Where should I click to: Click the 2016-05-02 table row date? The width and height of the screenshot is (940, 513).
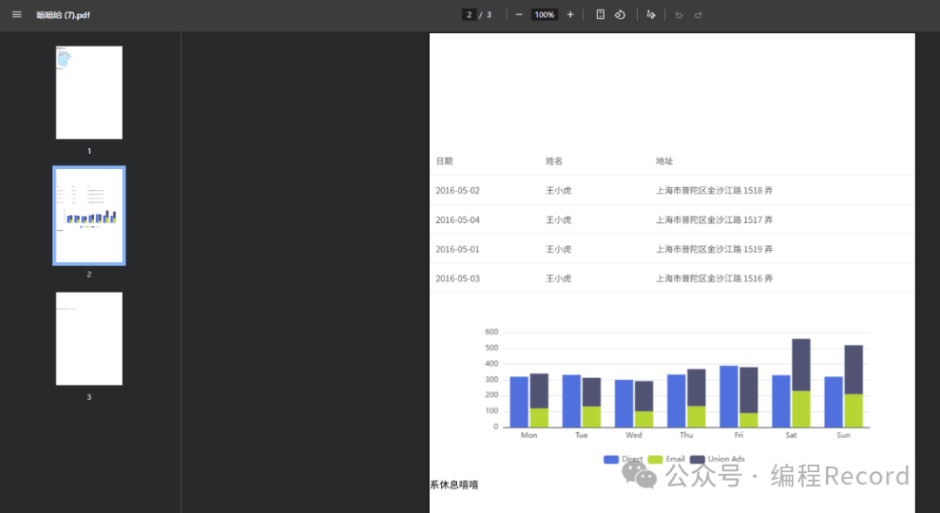(x=458, y=191)
